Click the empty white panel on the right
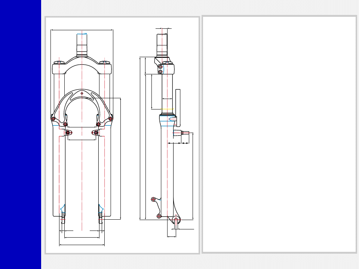 (279, 134)
